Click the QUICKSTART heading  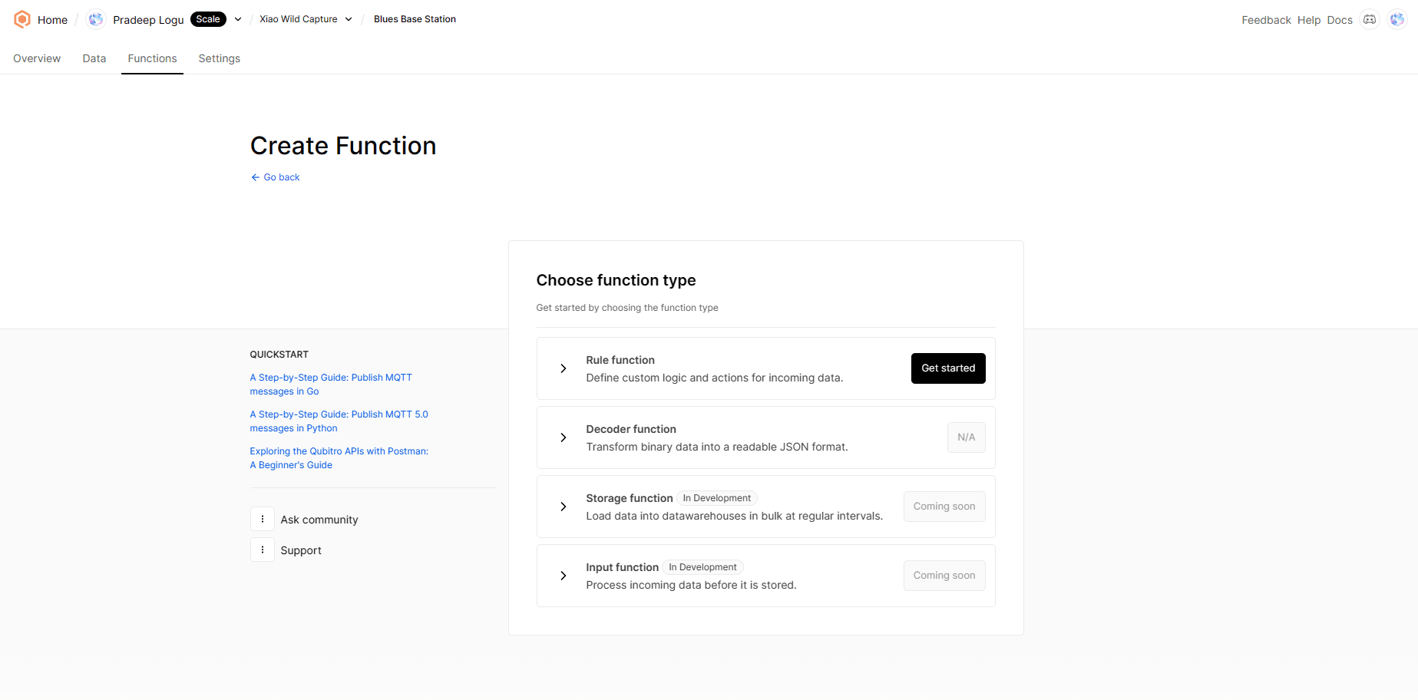(x=279, y=355)
